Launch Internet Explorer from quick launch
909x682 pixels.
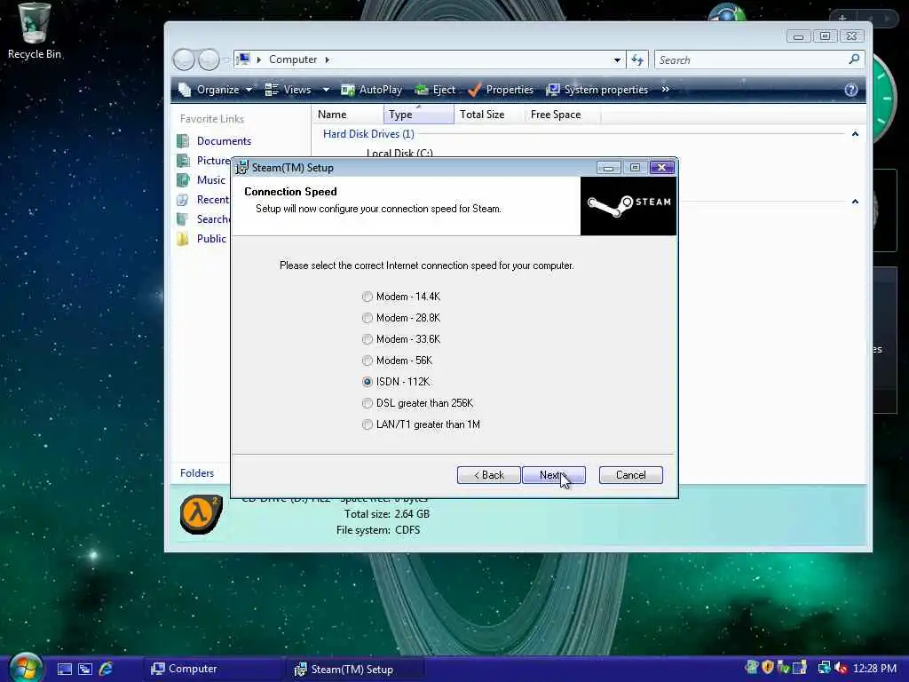click(107, 670)
